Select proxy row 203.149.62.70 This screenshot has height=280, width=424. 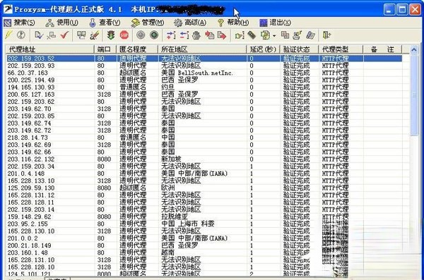(204, 109)
